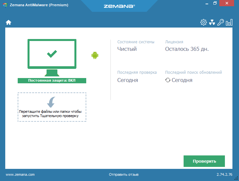The image size is (239, 181).
Task: Click the window resize grip corner
Action: (236, 178)
